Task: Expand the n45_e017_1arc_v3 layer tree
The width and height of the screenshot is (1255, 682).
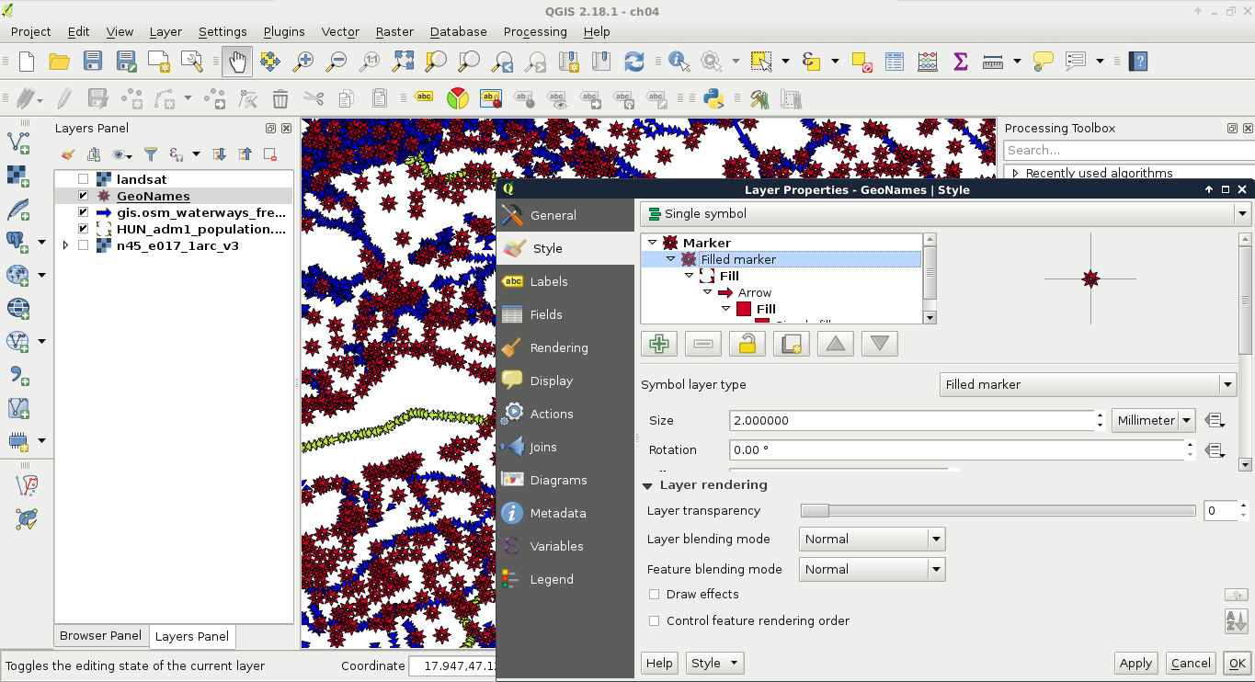Action: coord(65,245)
